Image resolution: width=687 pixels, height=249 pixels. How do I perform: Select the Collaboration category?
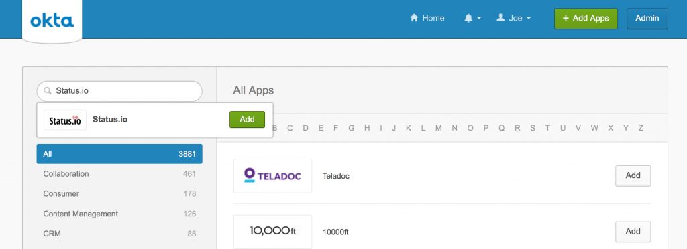click(119, 174)
